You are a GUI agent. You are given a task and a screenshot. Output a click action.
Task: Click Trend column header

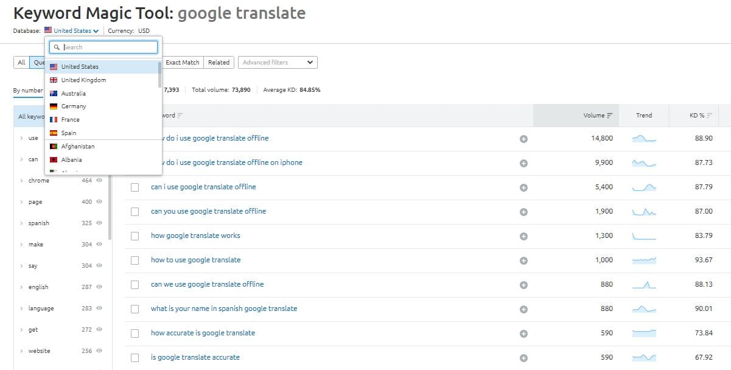tap(644, 116)
